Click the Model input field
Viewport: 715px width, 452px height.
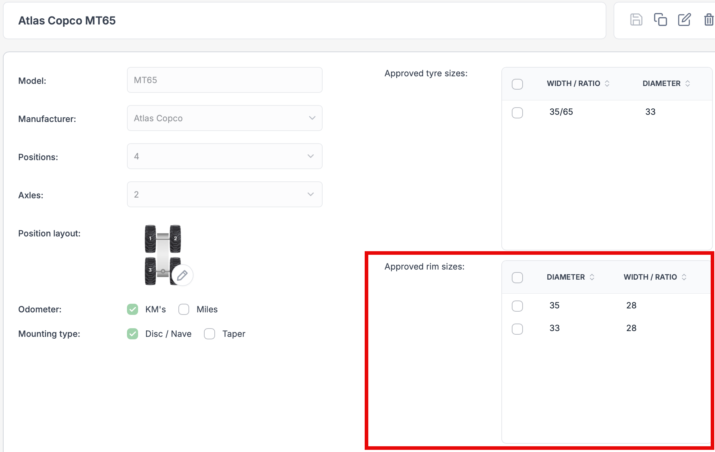224,80
